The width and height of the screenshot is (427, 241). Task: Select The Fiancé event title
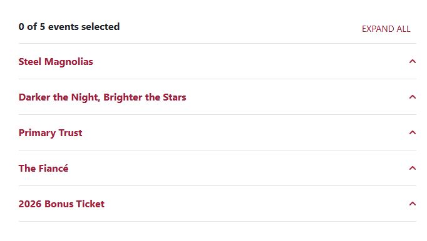pyautogui.click(x=43, y=168)
